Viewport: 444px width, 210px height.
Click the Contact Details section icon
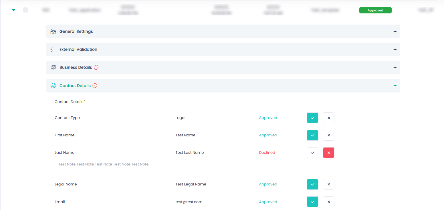(53, 86)
